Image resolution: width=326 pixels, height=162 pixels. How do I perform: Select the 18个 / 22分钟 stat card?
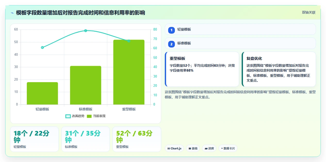click(x=34, y=139)
